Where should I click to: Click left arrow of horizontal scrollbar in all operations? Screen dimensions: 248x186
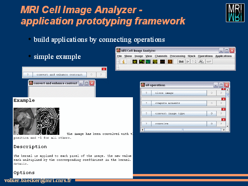click(x=143, y=130)
